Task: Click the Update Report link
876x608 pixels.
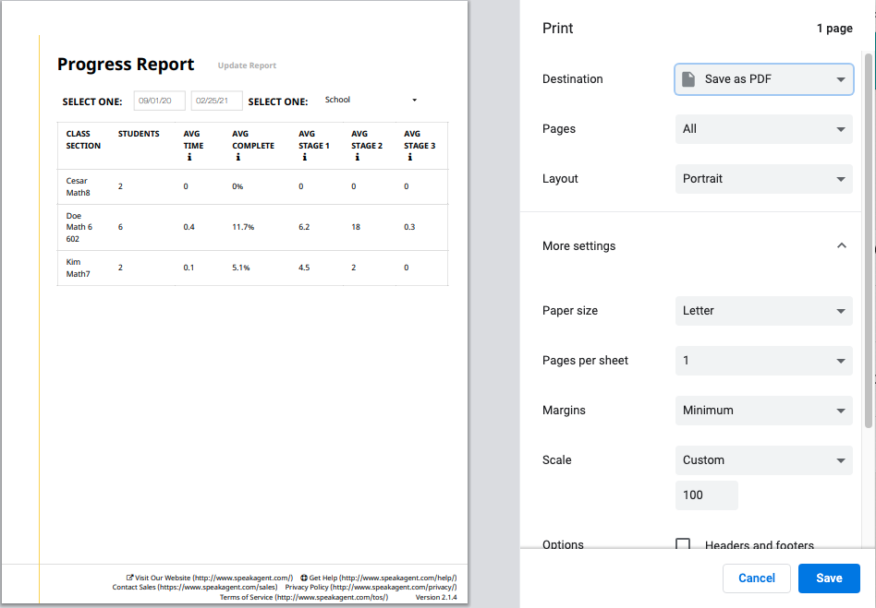Action: click(247, 66)
